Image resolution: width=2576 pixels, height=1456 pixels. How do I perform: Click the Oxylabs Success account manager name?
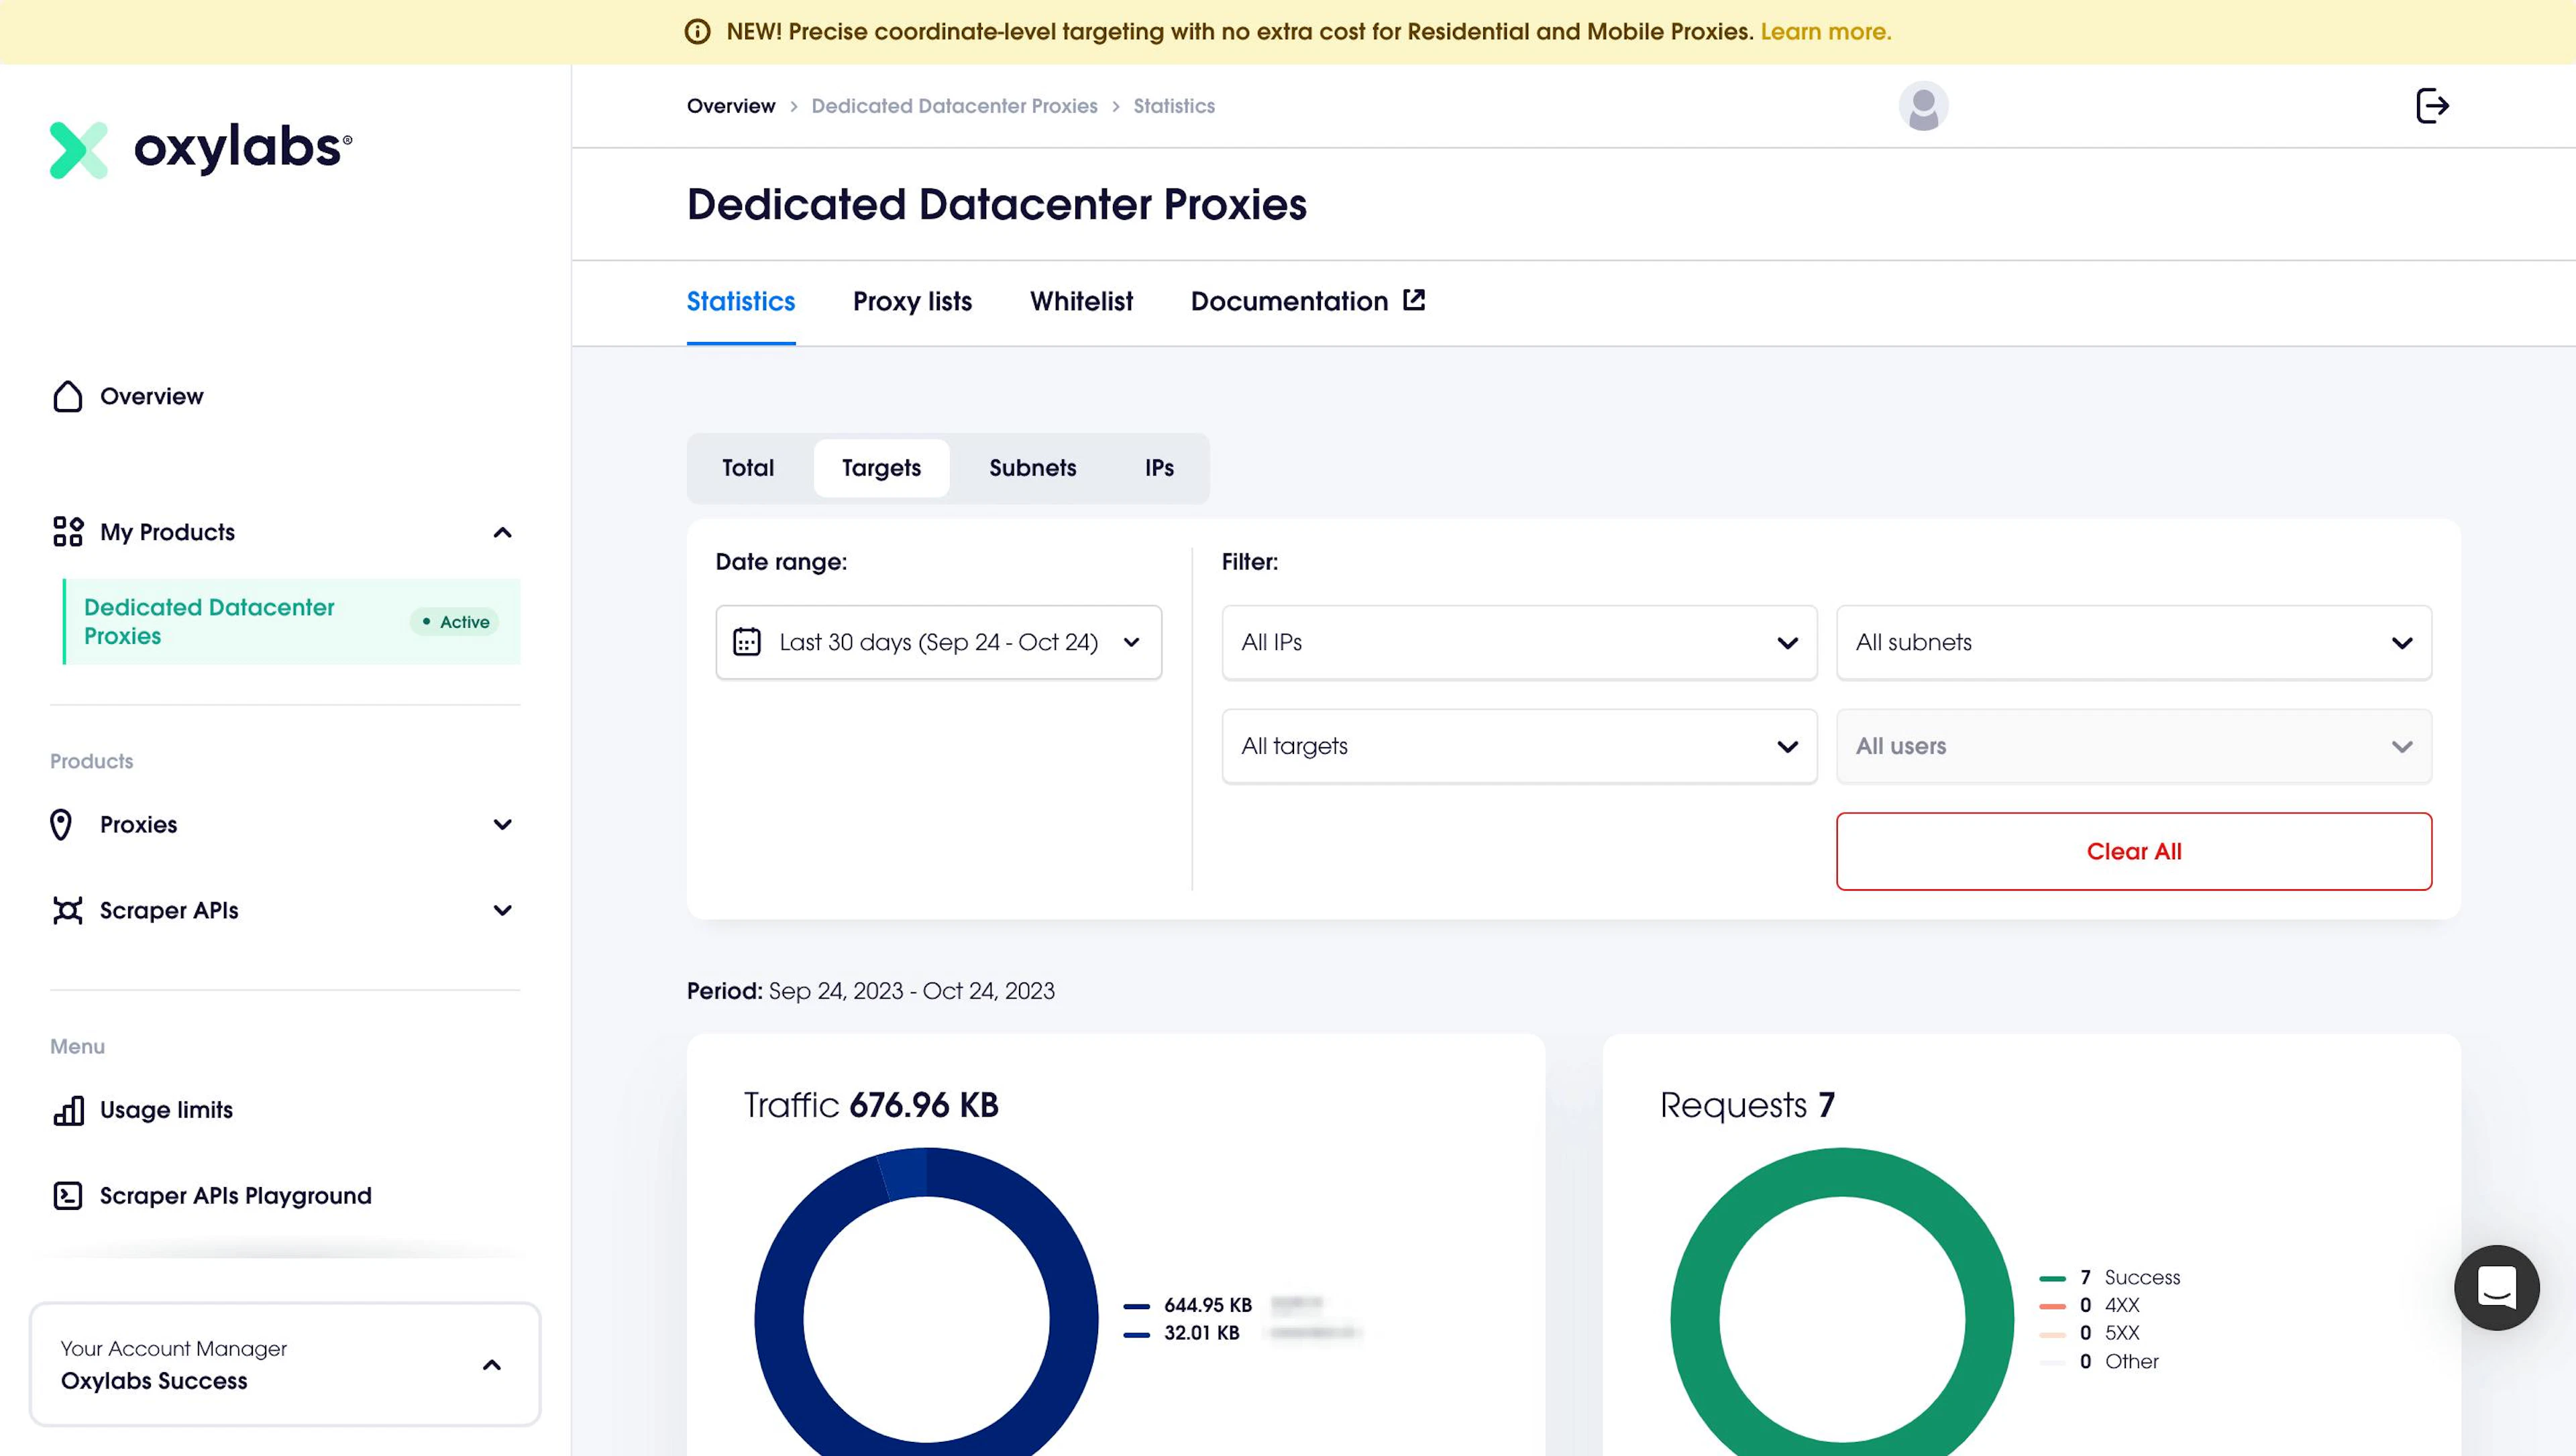[x=154, y=1381]
